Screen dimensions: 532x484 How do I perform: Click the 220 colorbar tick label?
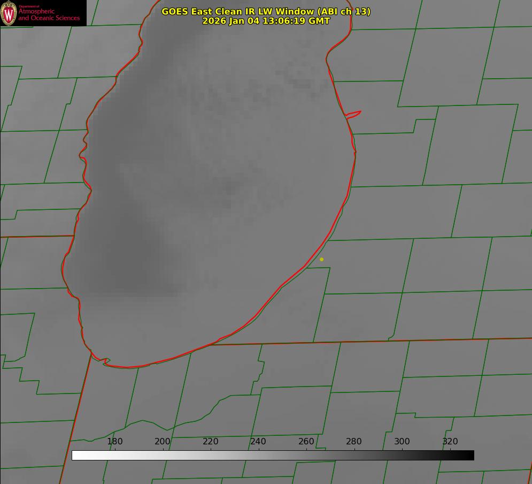coord(211,442)
